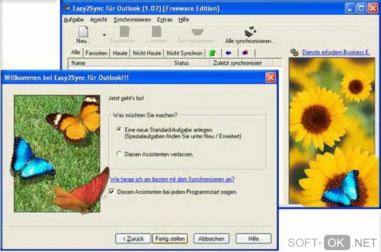The image size is (381, 252).
Task: Click the Neu... new task icon
Action: click(x=83, y=32)
